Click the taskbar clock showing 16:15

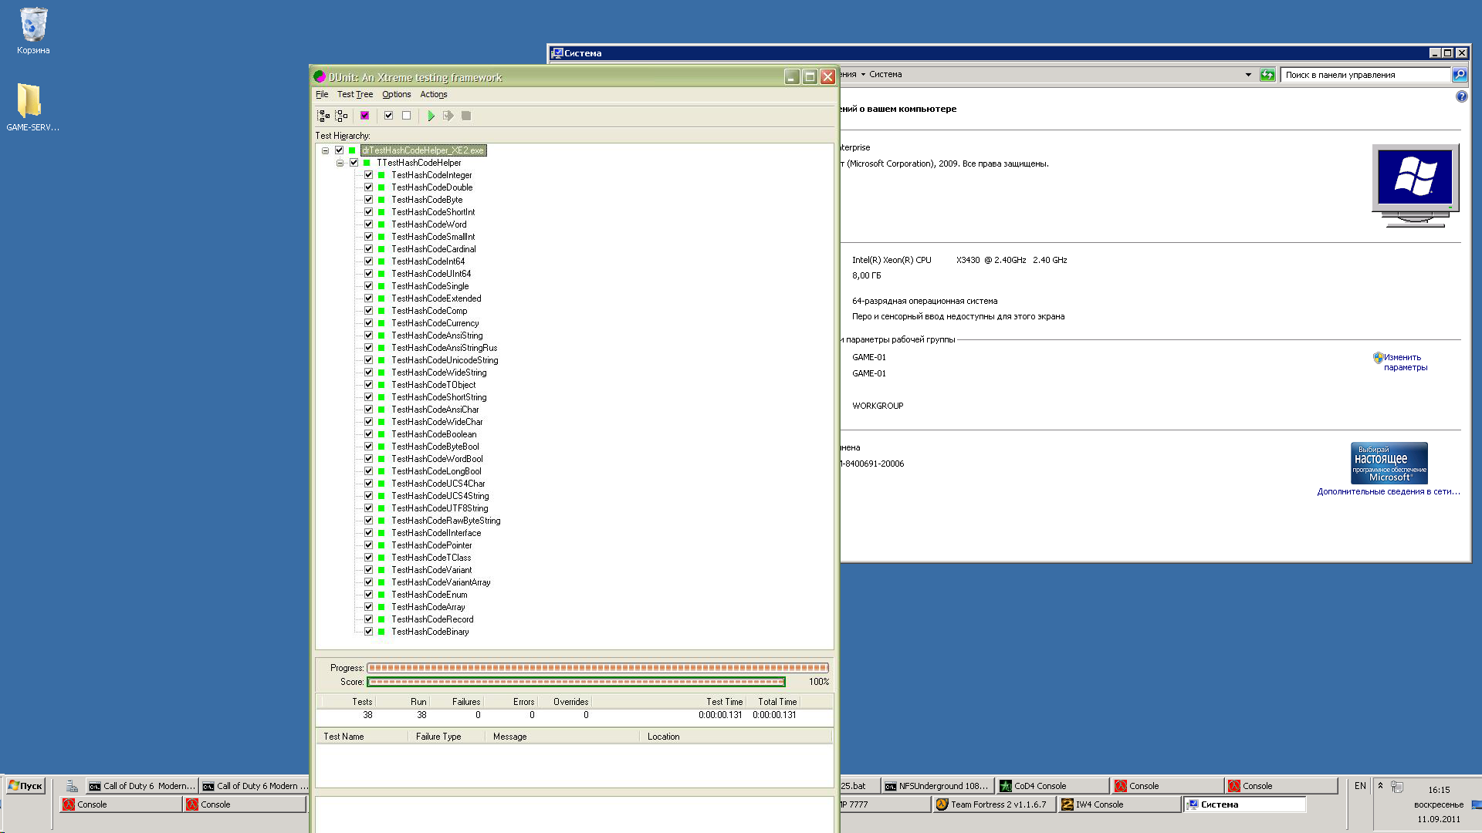1439,790
